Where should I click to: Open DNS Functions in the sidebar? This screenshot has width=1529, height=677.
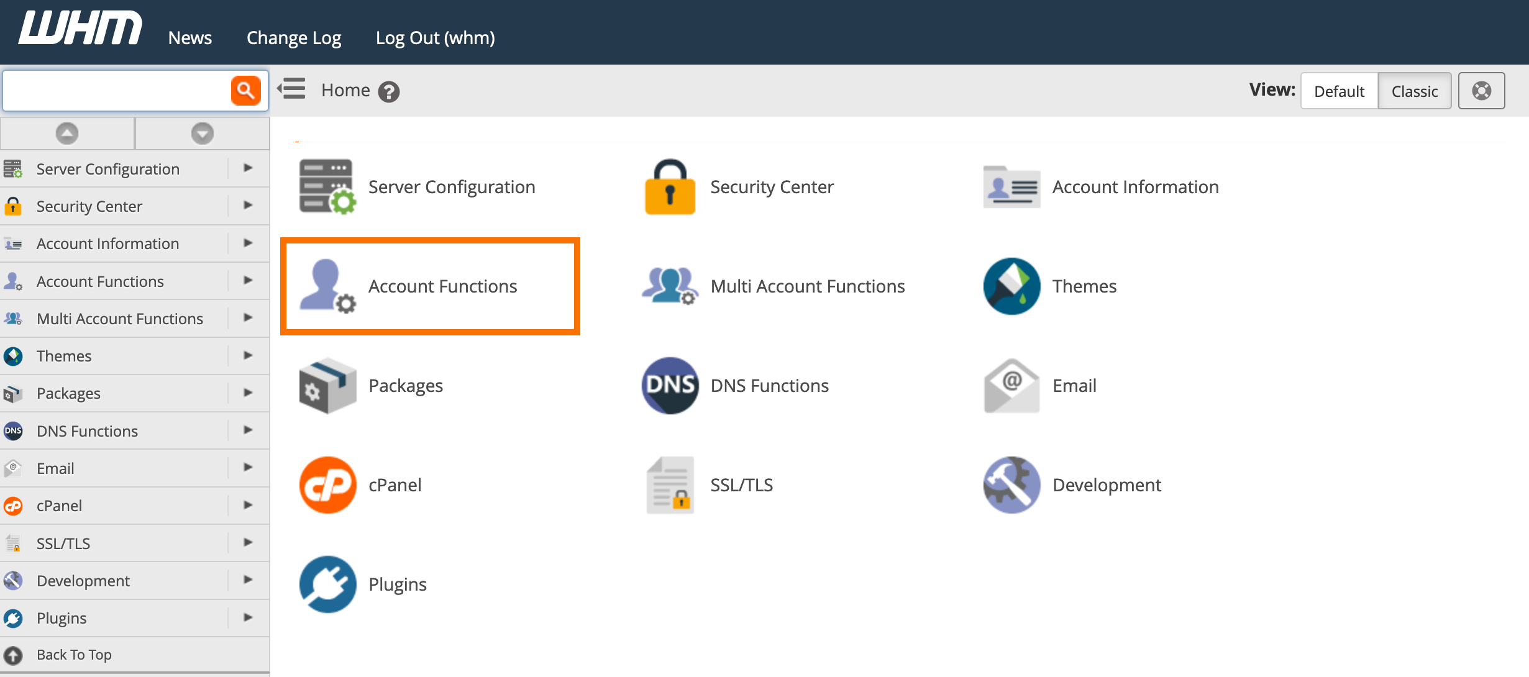88,431
